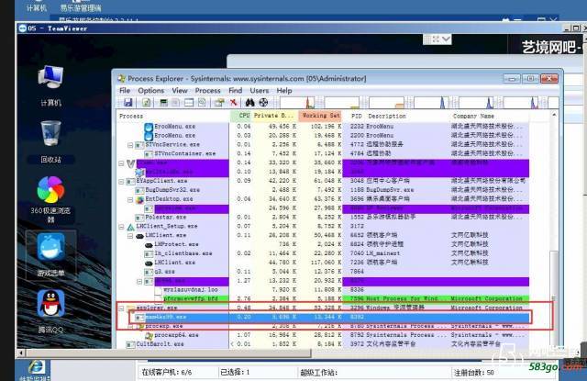
Task: Open the Process menu
Action: pyautogui.click(x=208, y=91)
